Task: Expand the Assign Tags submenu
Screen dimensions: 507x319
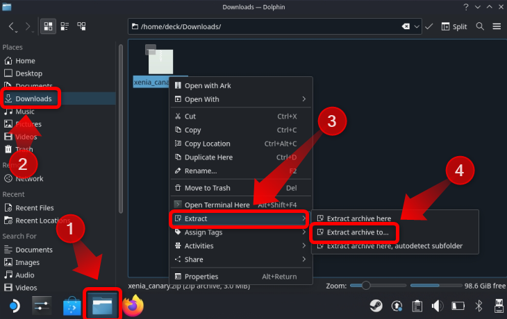Action: [241, 232]
